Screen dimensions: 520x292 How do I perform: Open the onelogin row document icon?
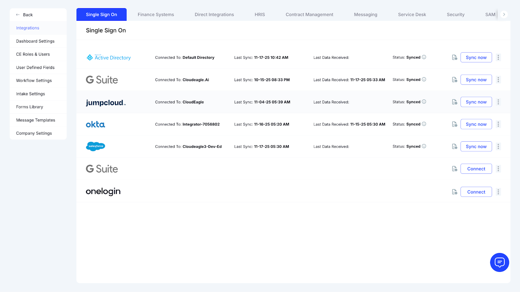(x=455, y=192)
